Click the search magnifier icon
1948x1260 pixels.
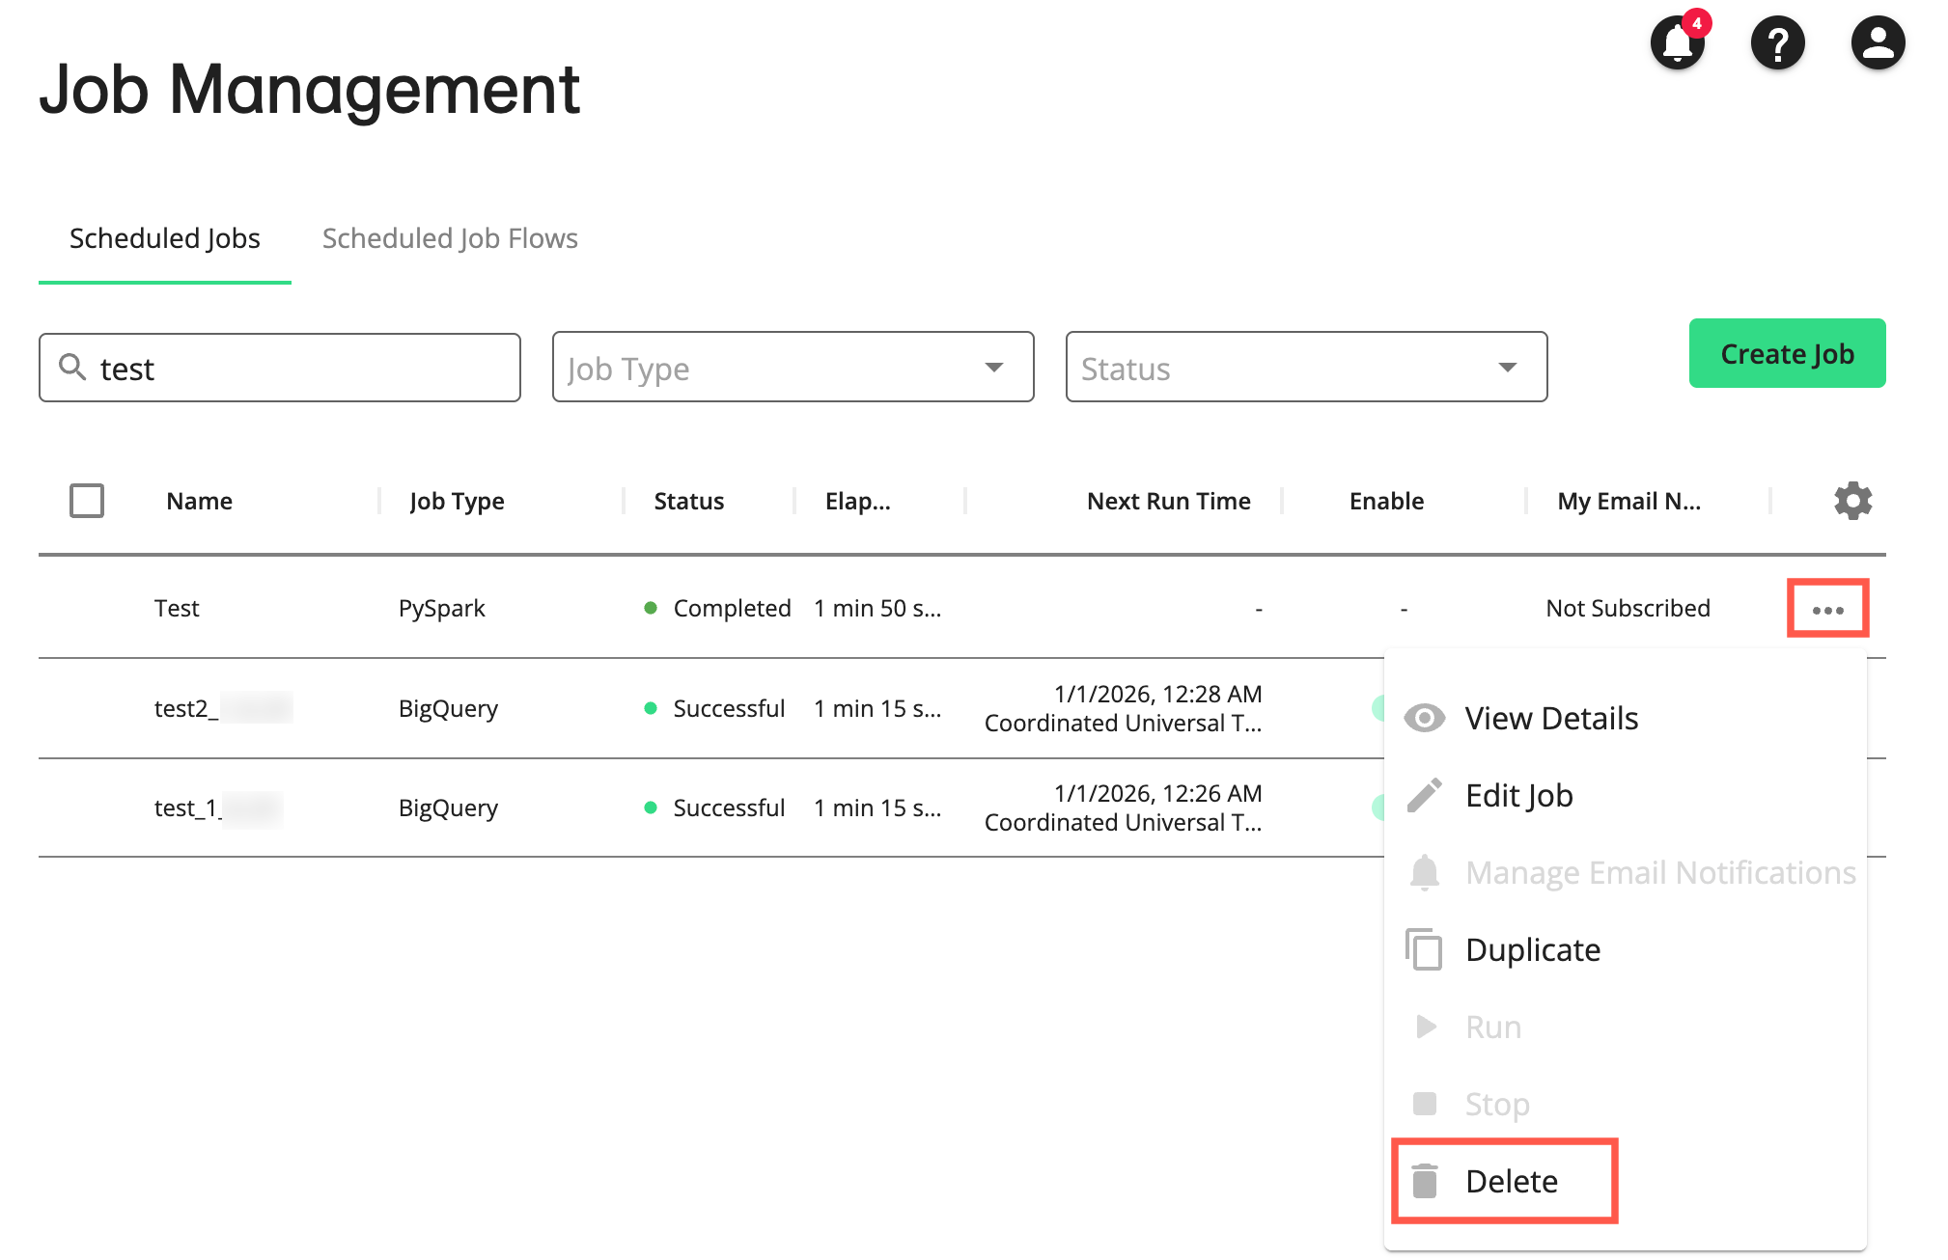pyautogui.click(x=72, y=367)
